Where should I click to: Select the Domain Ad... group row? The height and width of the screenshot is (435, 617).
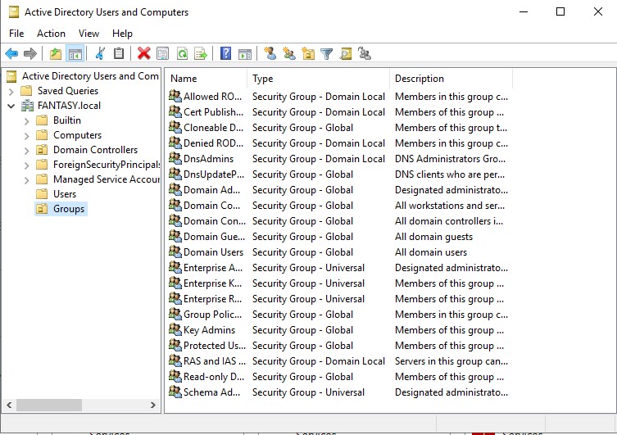click(x=338, y=189)
